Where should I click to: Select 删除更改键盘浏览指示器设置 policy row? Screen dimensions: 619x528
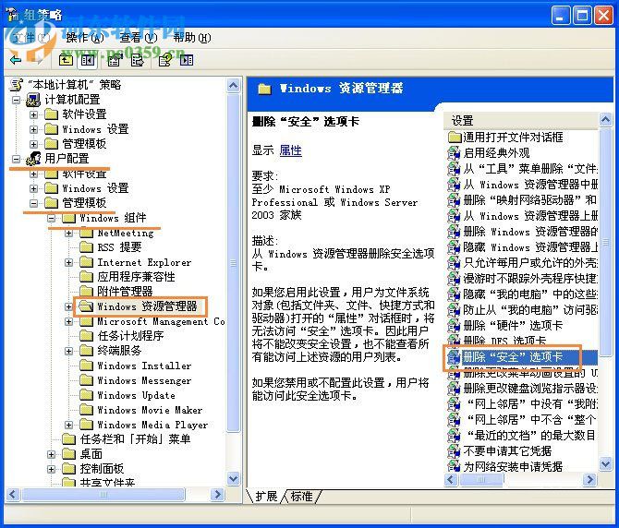(x=529, y=389)
